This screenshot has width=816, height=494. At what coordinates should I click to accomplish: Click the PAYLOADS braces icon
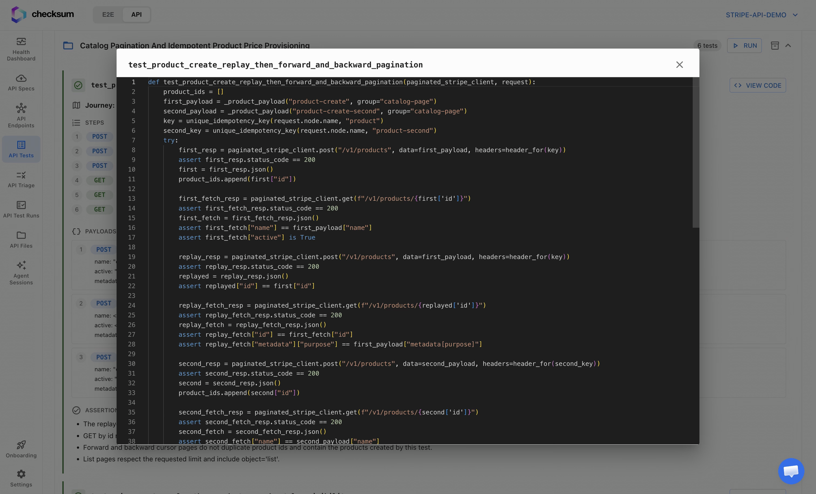(x=76, y=231)
